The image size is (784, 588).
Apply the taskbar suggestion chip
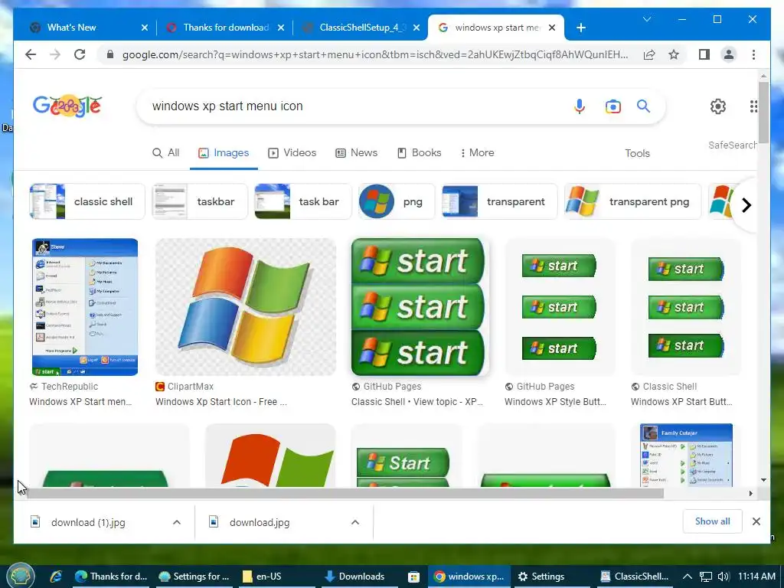pyautogui.click(x=200, y=201)
